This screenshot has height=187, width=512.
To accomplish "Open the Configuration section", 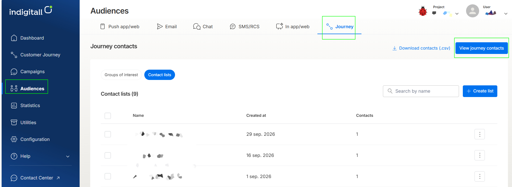I will 35,139.
